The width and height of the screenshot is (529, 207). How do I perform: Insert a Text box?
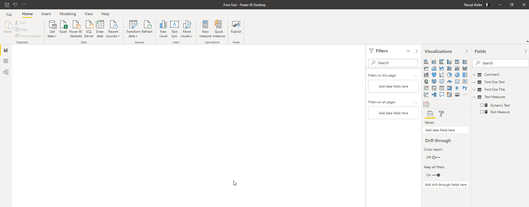174,29
